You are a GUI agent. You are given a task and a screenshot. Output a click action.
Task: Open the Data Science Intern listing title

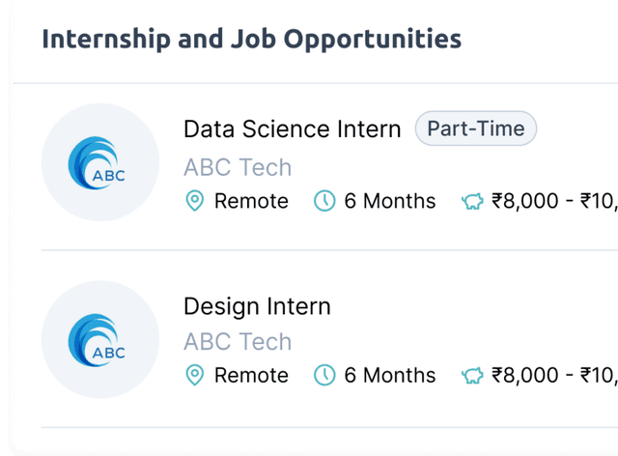[292, 129]
